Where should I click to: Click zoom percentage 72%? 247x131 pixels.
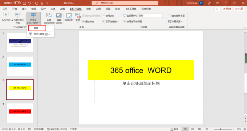click(x=239, y=129)
